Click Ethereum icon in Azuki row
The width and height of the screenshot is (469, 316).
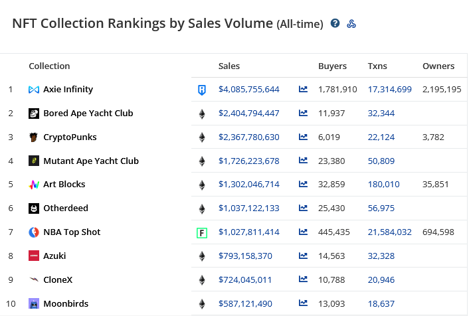[202, 256]
